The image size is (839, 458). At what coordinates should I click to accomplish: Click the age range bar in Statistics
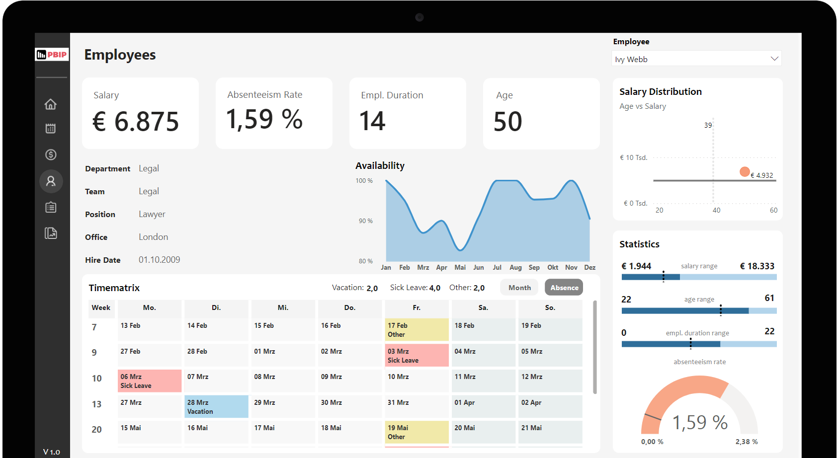click(698, 310)
